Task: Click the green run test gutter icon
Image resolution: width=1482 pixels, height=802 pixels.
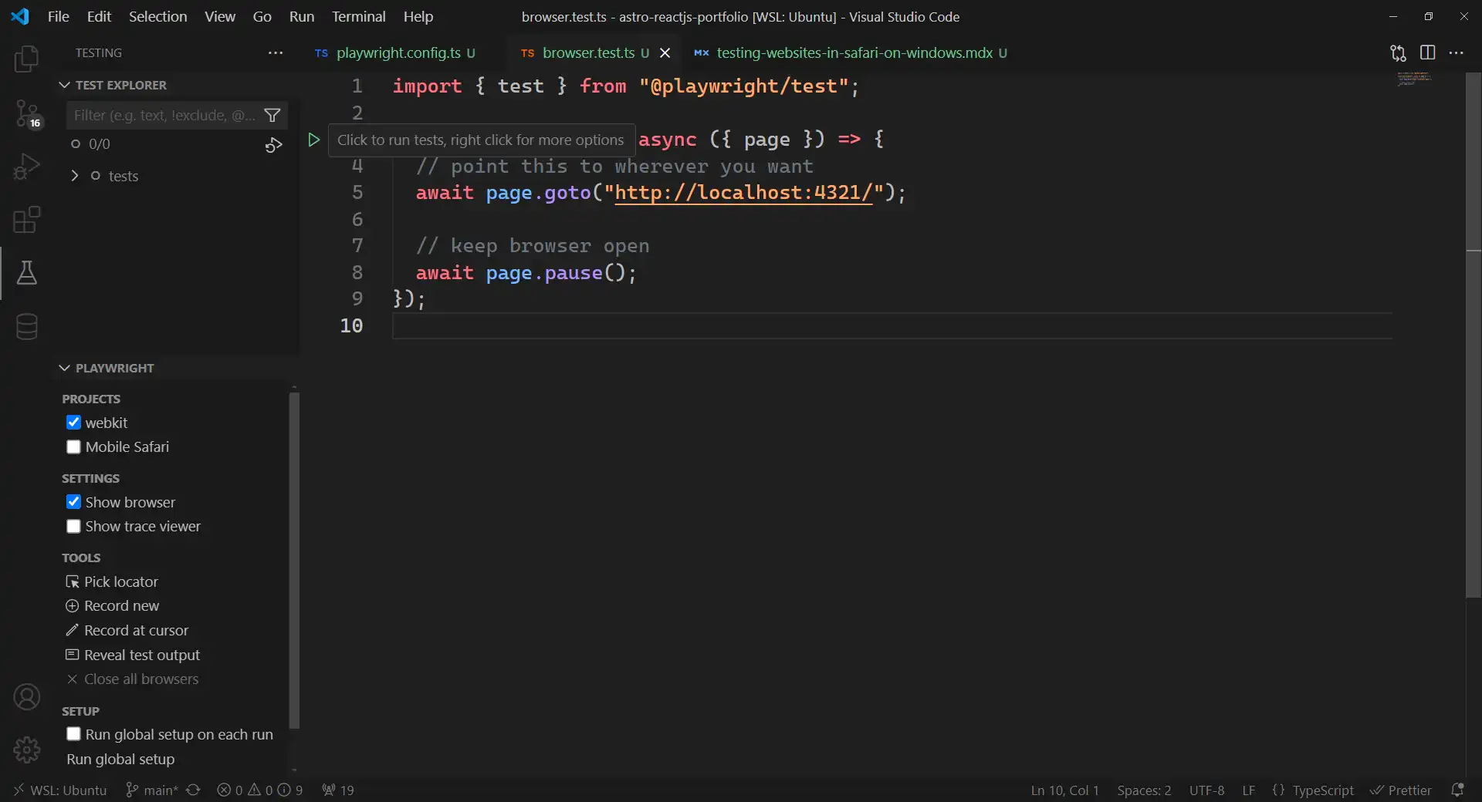Action: click(x=313, y=140)
